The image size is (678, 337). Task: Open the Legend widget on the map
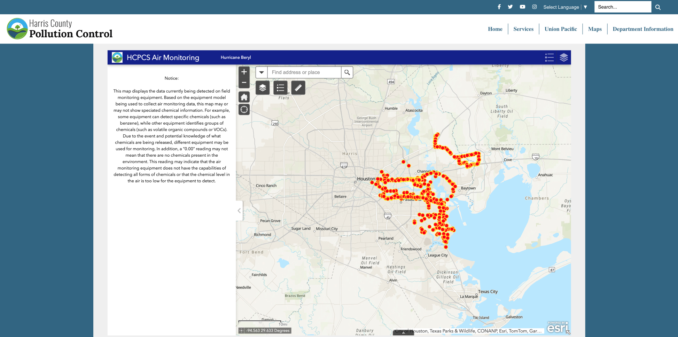(280, 88)
